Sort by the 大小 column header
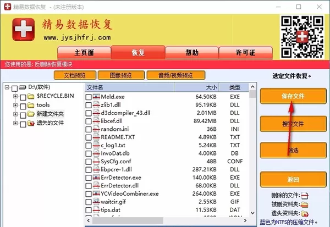The image size is (330, 227). coord(197,87)
